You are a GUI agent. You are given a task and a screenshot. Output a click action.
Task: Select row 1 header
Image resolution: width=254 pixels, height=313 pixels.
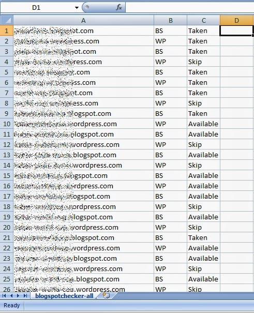click(x=7, y=31)
